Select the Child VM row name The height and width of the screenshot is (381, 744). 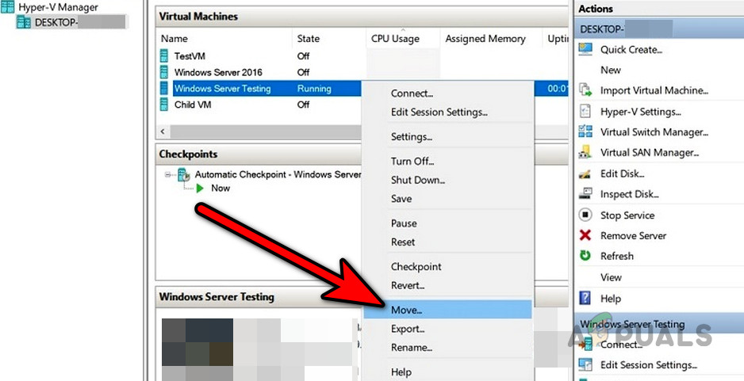193,105
